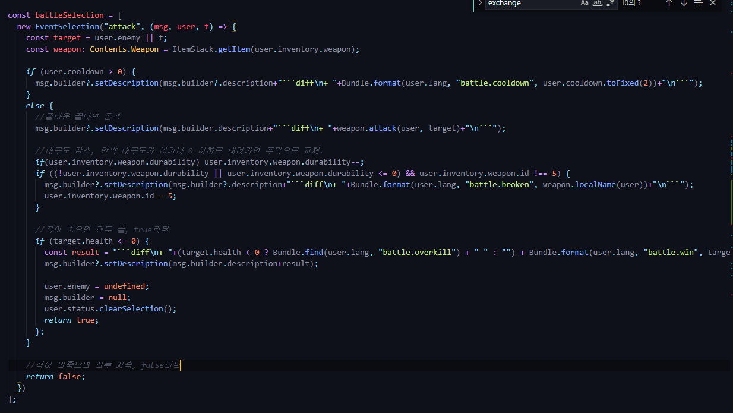Click 'const result =' declaration
The height and width of the screenshot is (413, 733).
76,252
